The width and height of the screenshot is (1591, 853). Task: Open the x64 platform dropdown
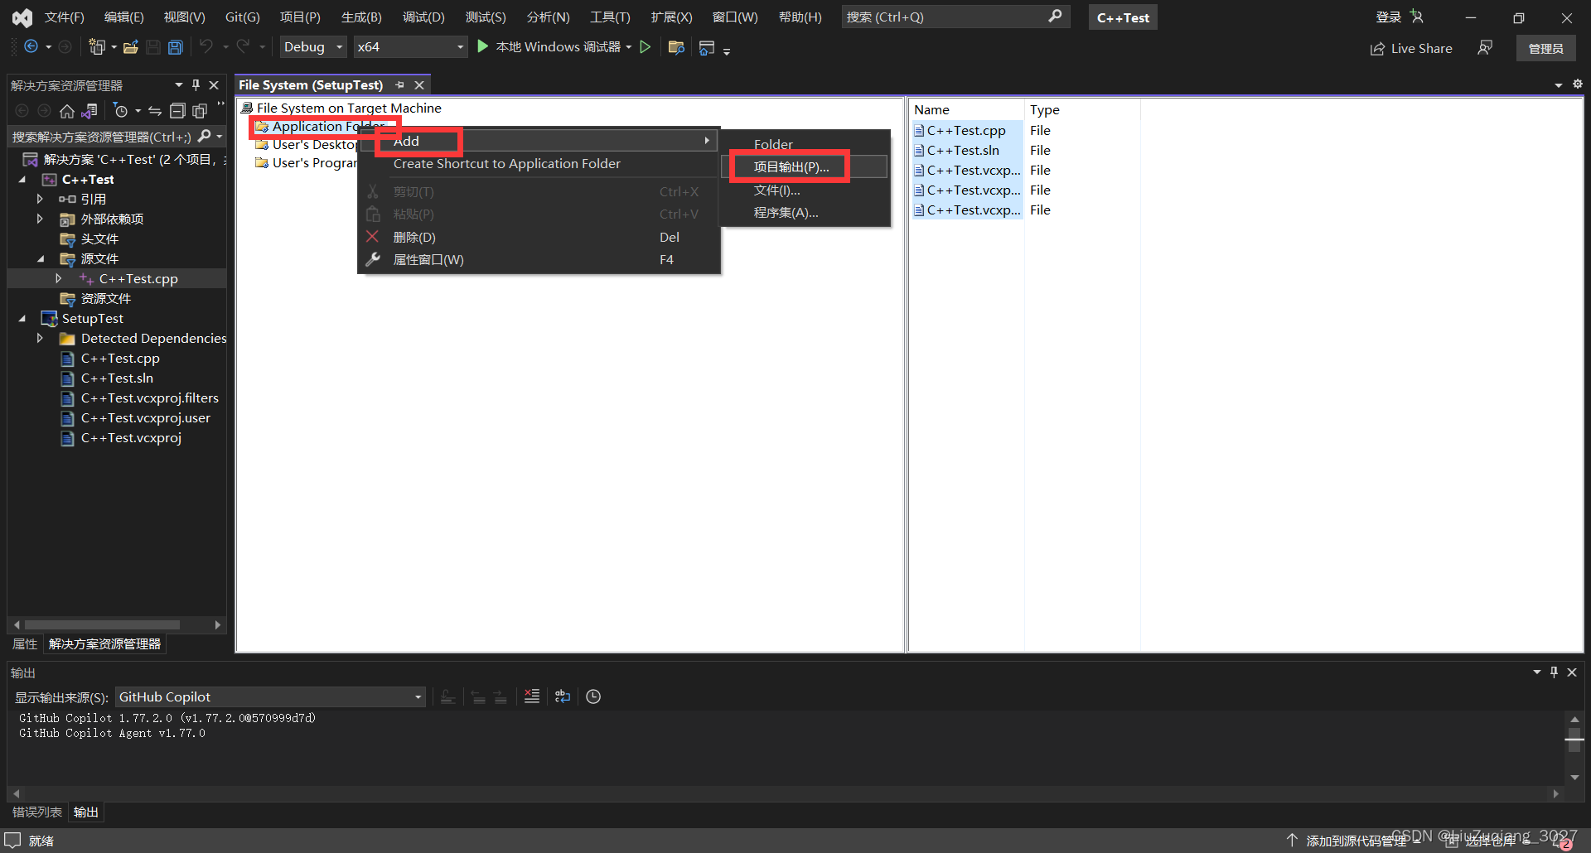coord(410,47)
